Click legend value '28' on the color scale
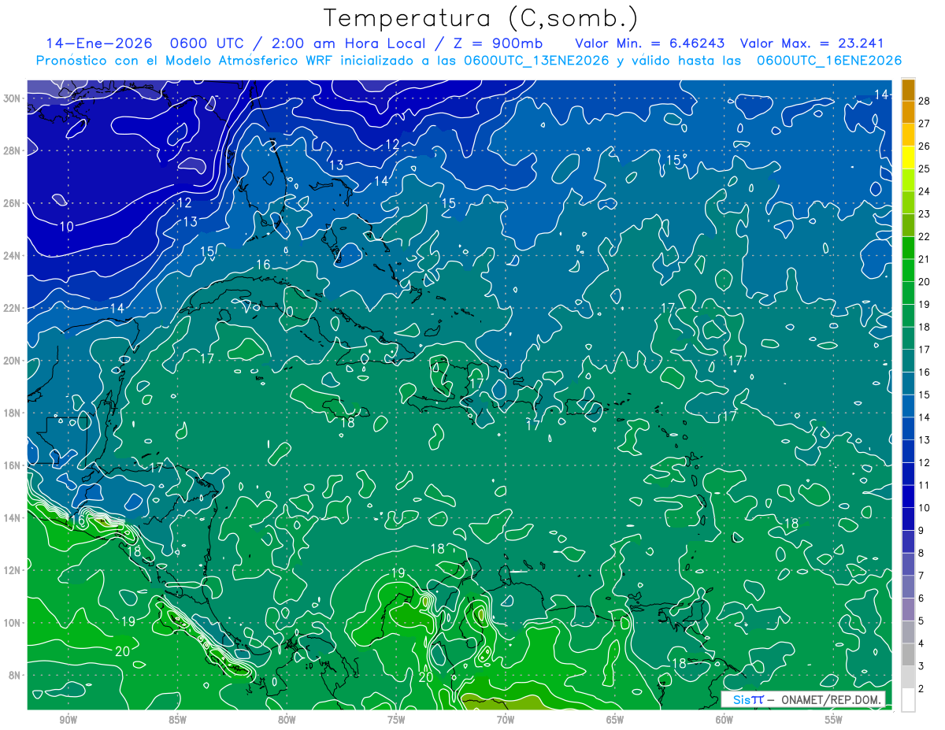Viewport: 945px width, 730px height. click(925, 100)
